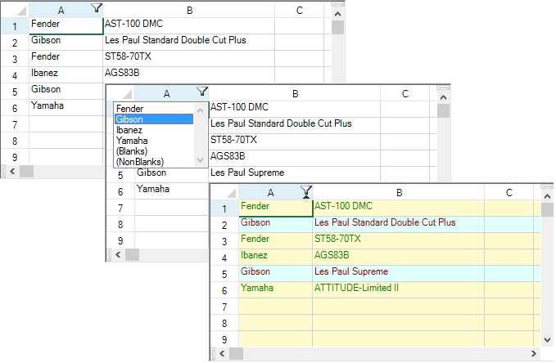Click select-all corner of top-left grid
The image size is (556, 363).
[14, 10]
